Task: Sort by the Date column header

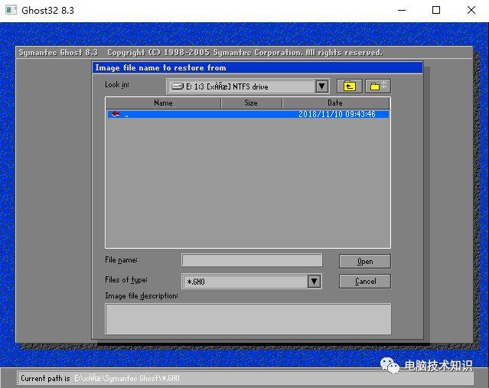Action: 335,103
